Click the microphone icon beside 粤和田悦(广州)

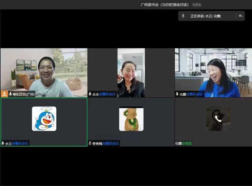click(10, 94)
